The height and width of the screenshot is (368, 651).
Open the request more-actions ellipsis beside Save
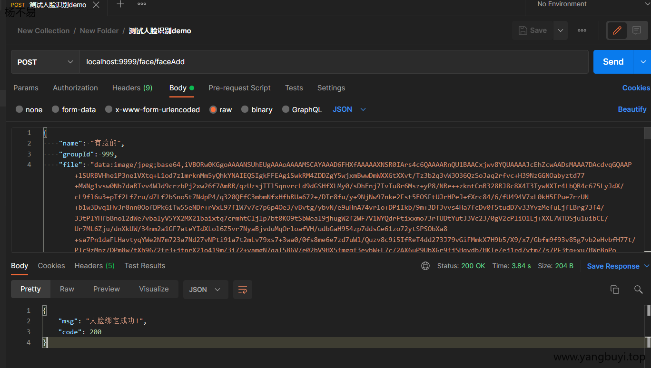coord(582,30)
